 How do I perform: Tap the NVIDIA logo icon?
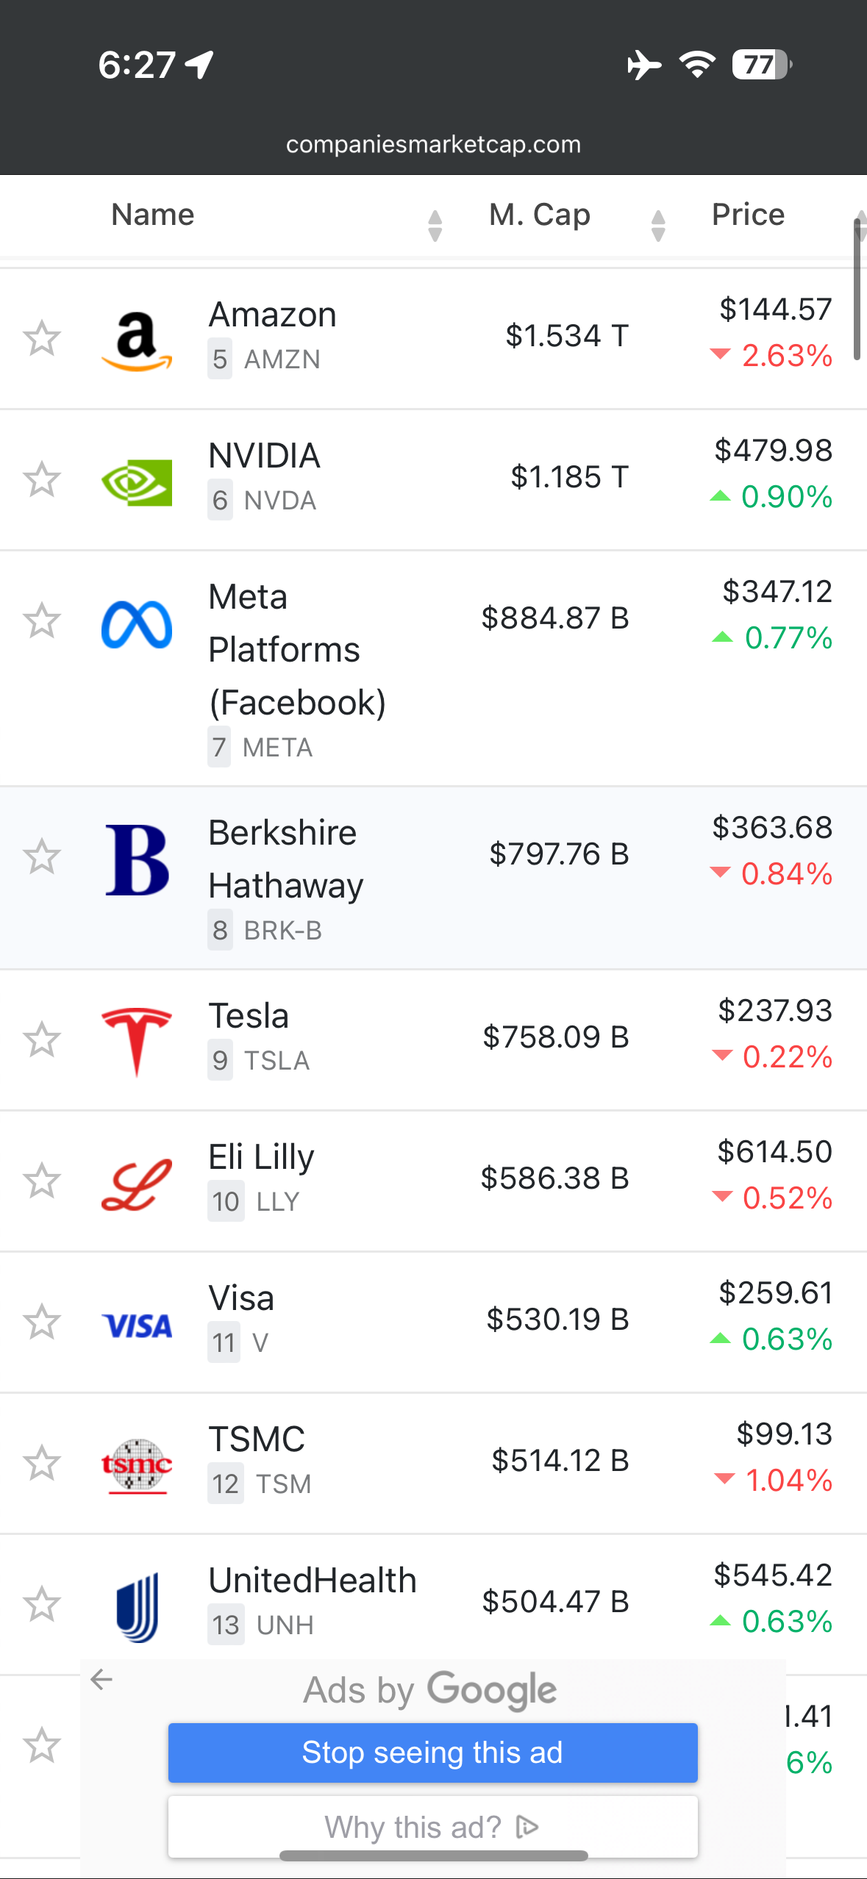[137, 482]
